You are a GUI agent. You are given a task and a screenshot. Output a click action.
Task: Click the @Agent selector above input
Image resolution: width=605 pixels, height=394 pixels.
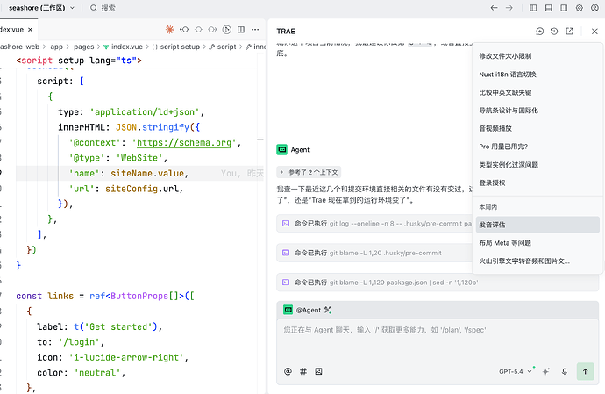coord(302,310)
